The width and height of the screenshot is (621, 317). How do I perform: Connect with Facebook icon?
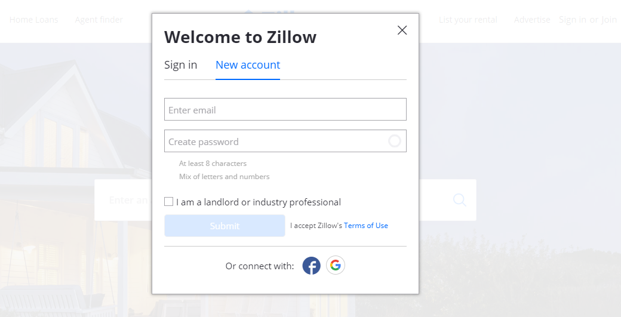coord(311,266)
